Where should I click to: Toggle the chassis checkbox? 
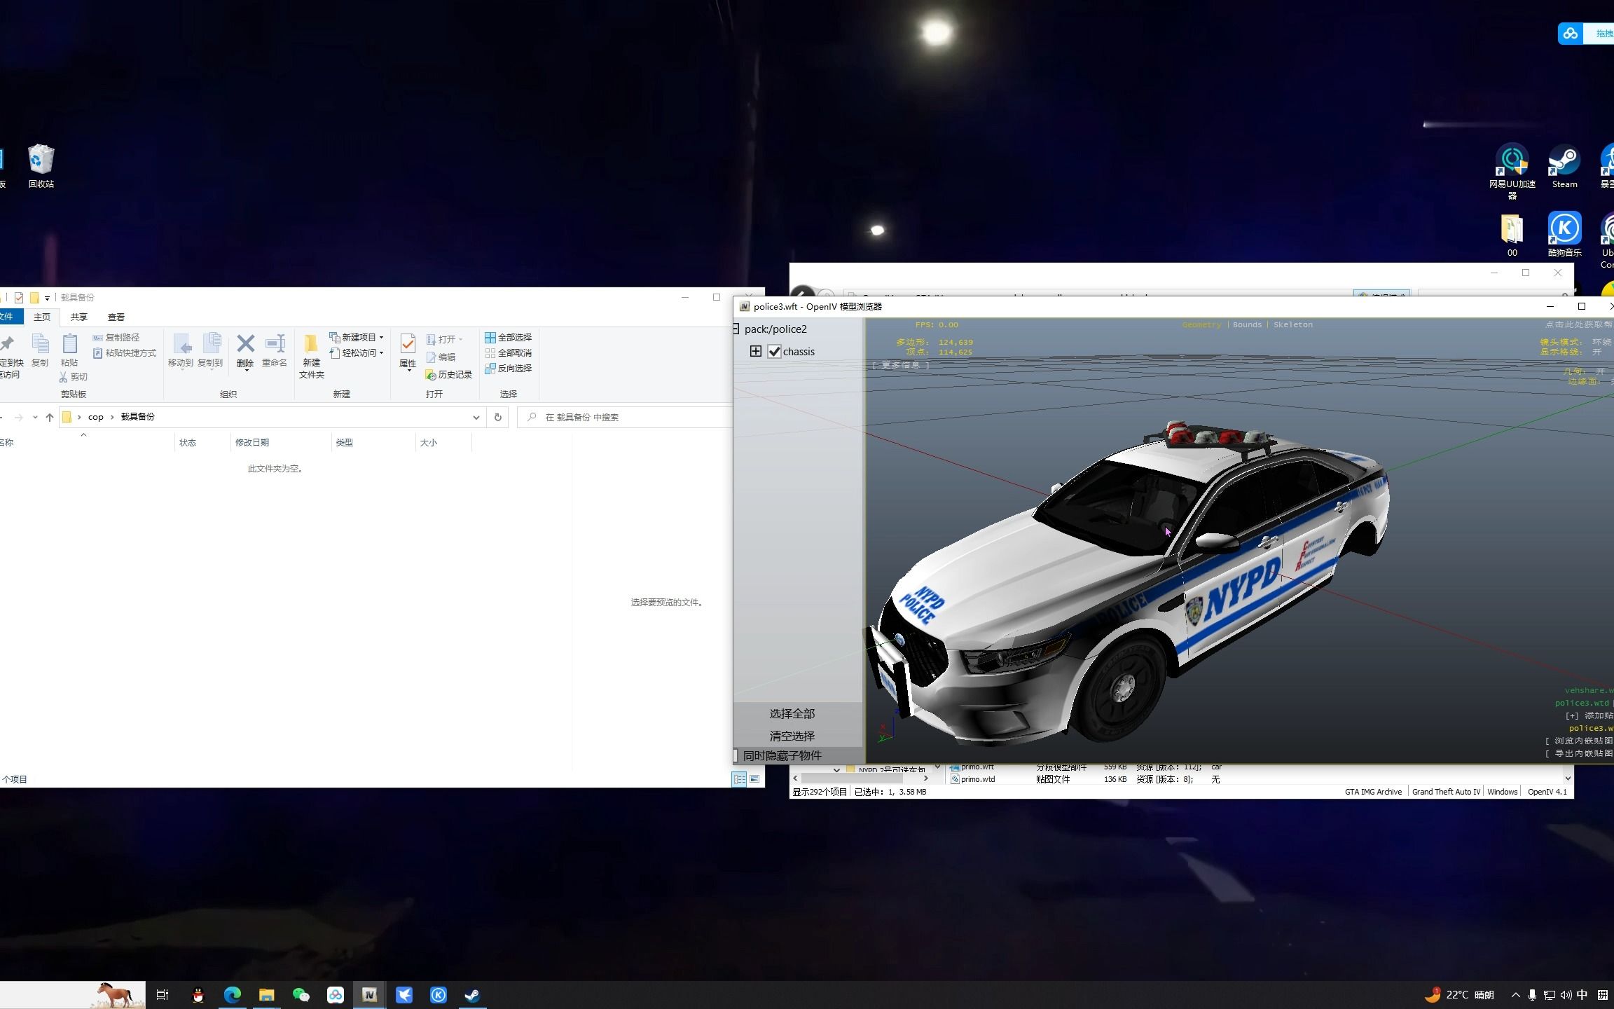(x=774, y=352)
